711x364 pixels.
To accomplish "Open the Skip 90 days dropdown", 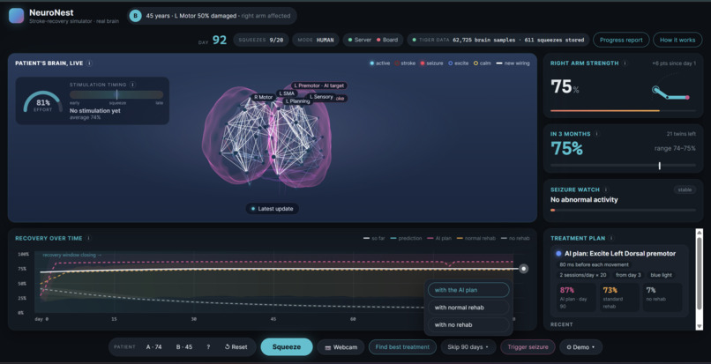I will pos(468,346).
